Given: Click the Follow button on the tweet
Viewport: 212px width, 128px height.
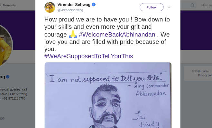Looking at the screenshot, I should (152, 7).
